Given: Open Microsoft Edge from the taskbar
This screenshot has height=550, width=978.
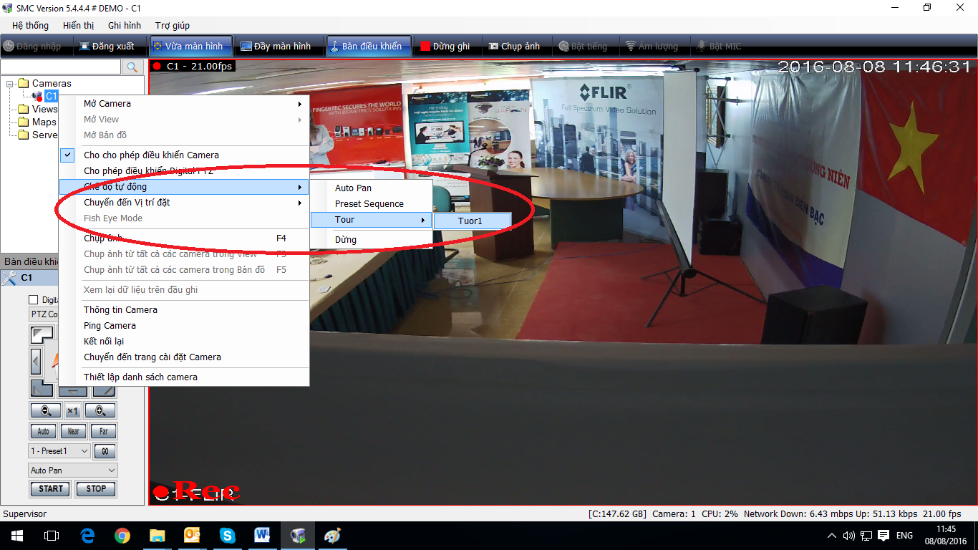Looking at the screenshot, I should (88, 536).
